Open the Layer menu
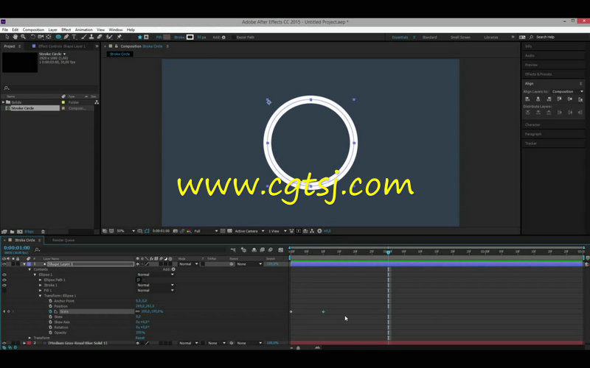Viewport: 590px width, 368px height. pos(52,29)
